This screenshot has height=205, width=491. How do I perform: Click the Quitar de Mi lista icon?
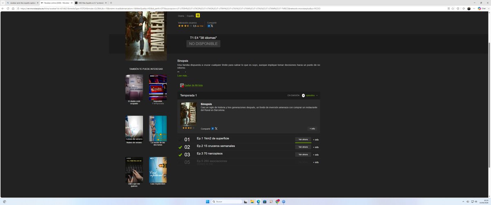[182, 85]
